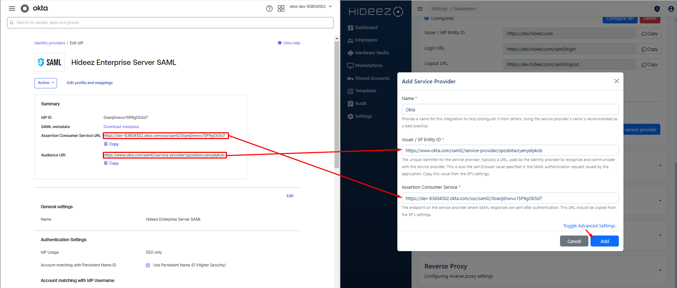Open Shared Accounts in sidebar
This screenshot has height=288, width=677.
372,78
